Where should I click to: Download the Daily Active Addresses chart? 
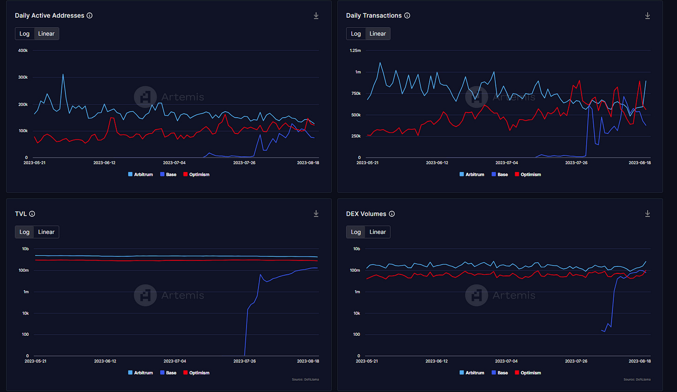click(x=316, y=16)
